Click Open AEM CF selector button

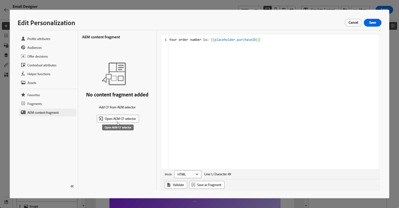pyautogui.click(x=118, y=119)
